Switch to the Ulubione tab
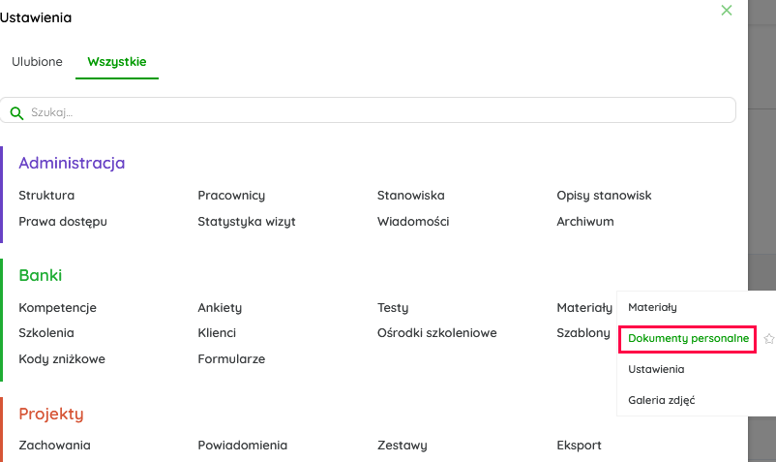The height and width of the screenshot is (462, 776). (x=37, y=62)
